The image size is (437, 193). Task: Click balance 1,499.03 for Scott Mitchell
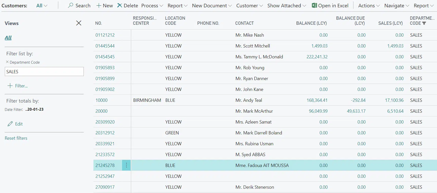point(320,46)
